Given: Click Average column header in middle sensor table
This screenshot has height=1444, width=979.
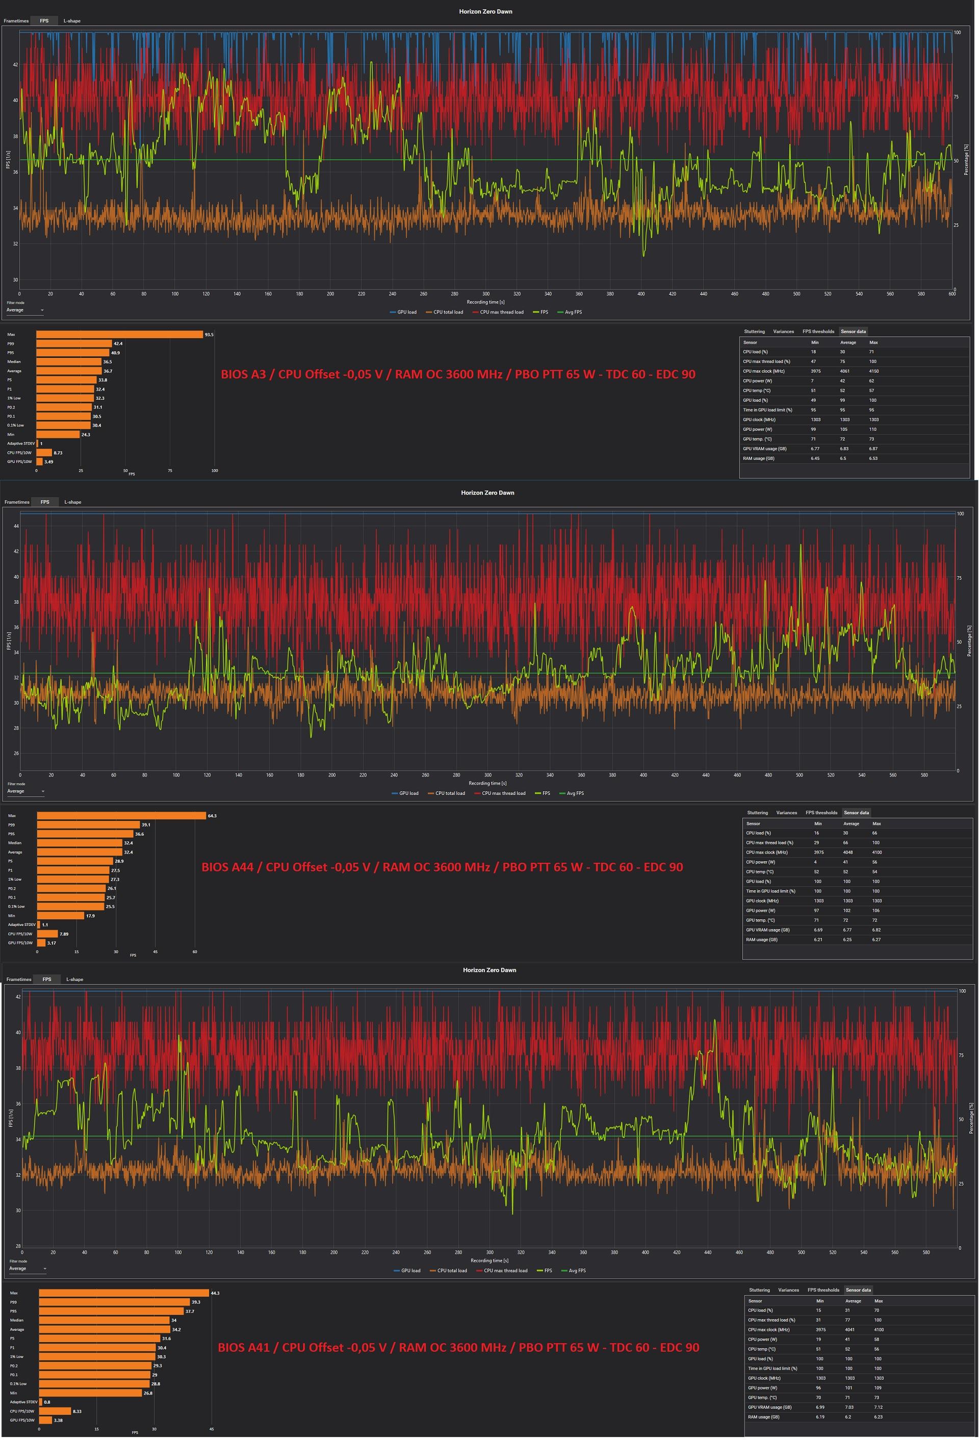Looking at the screenshot, I should [x=851, y=823].
